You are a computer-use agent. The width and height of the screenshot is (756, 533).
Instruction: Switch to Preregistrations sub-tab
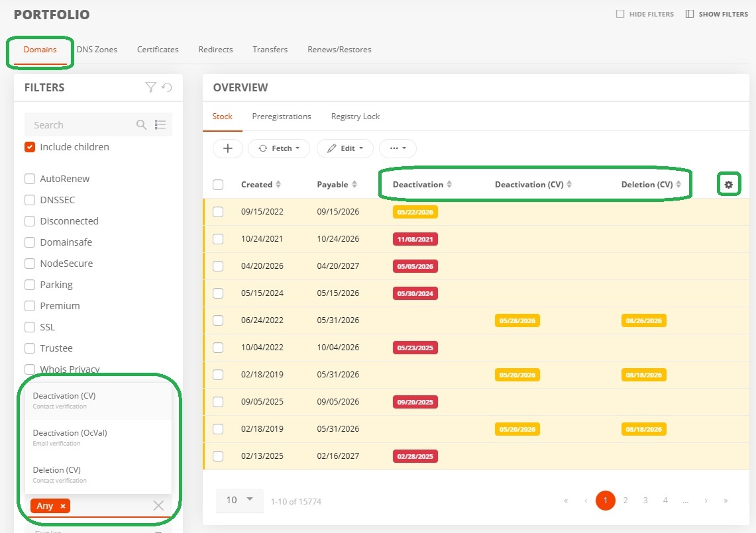click(x=282, y=117)
